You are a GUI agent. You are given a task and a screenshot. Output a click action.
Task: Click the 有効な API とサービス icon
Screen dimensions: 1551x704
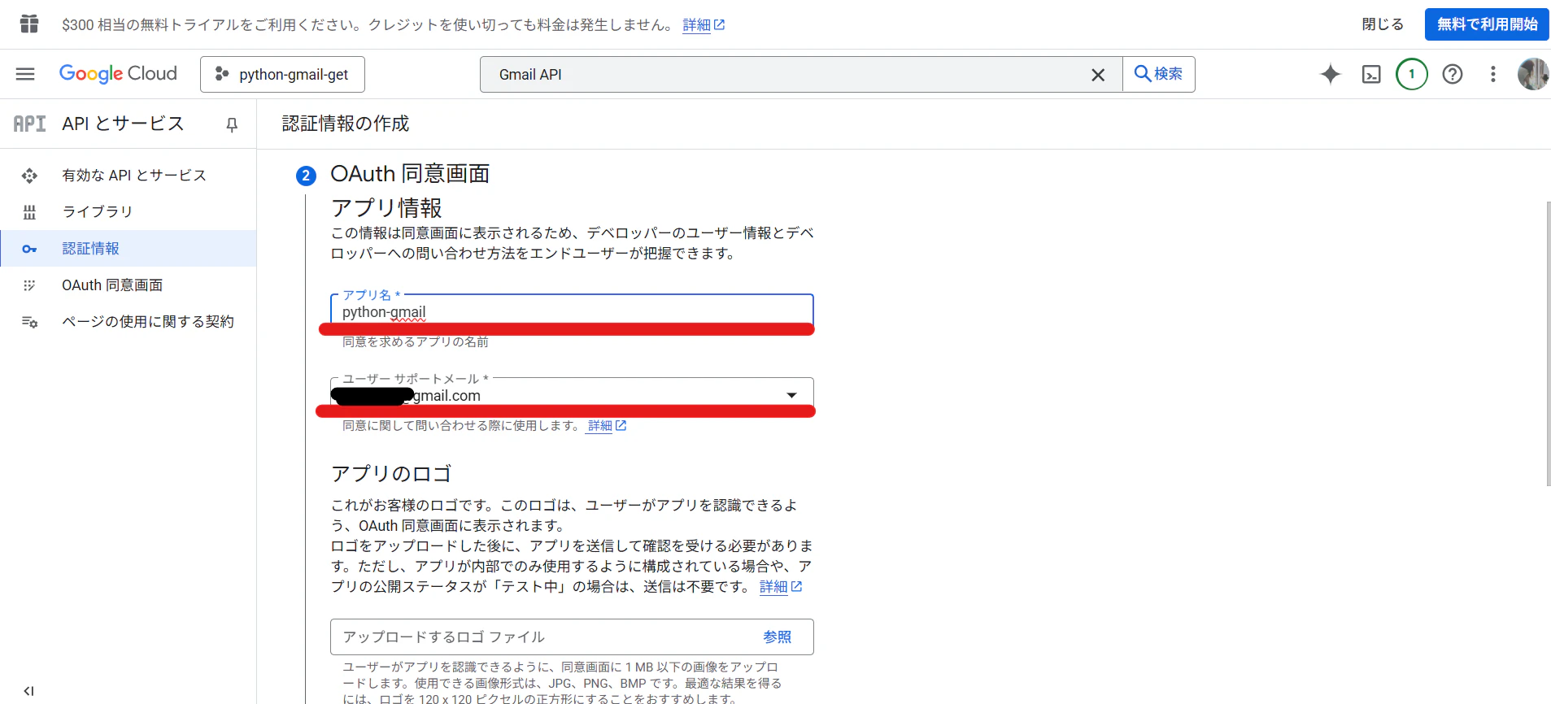point(29,176)
